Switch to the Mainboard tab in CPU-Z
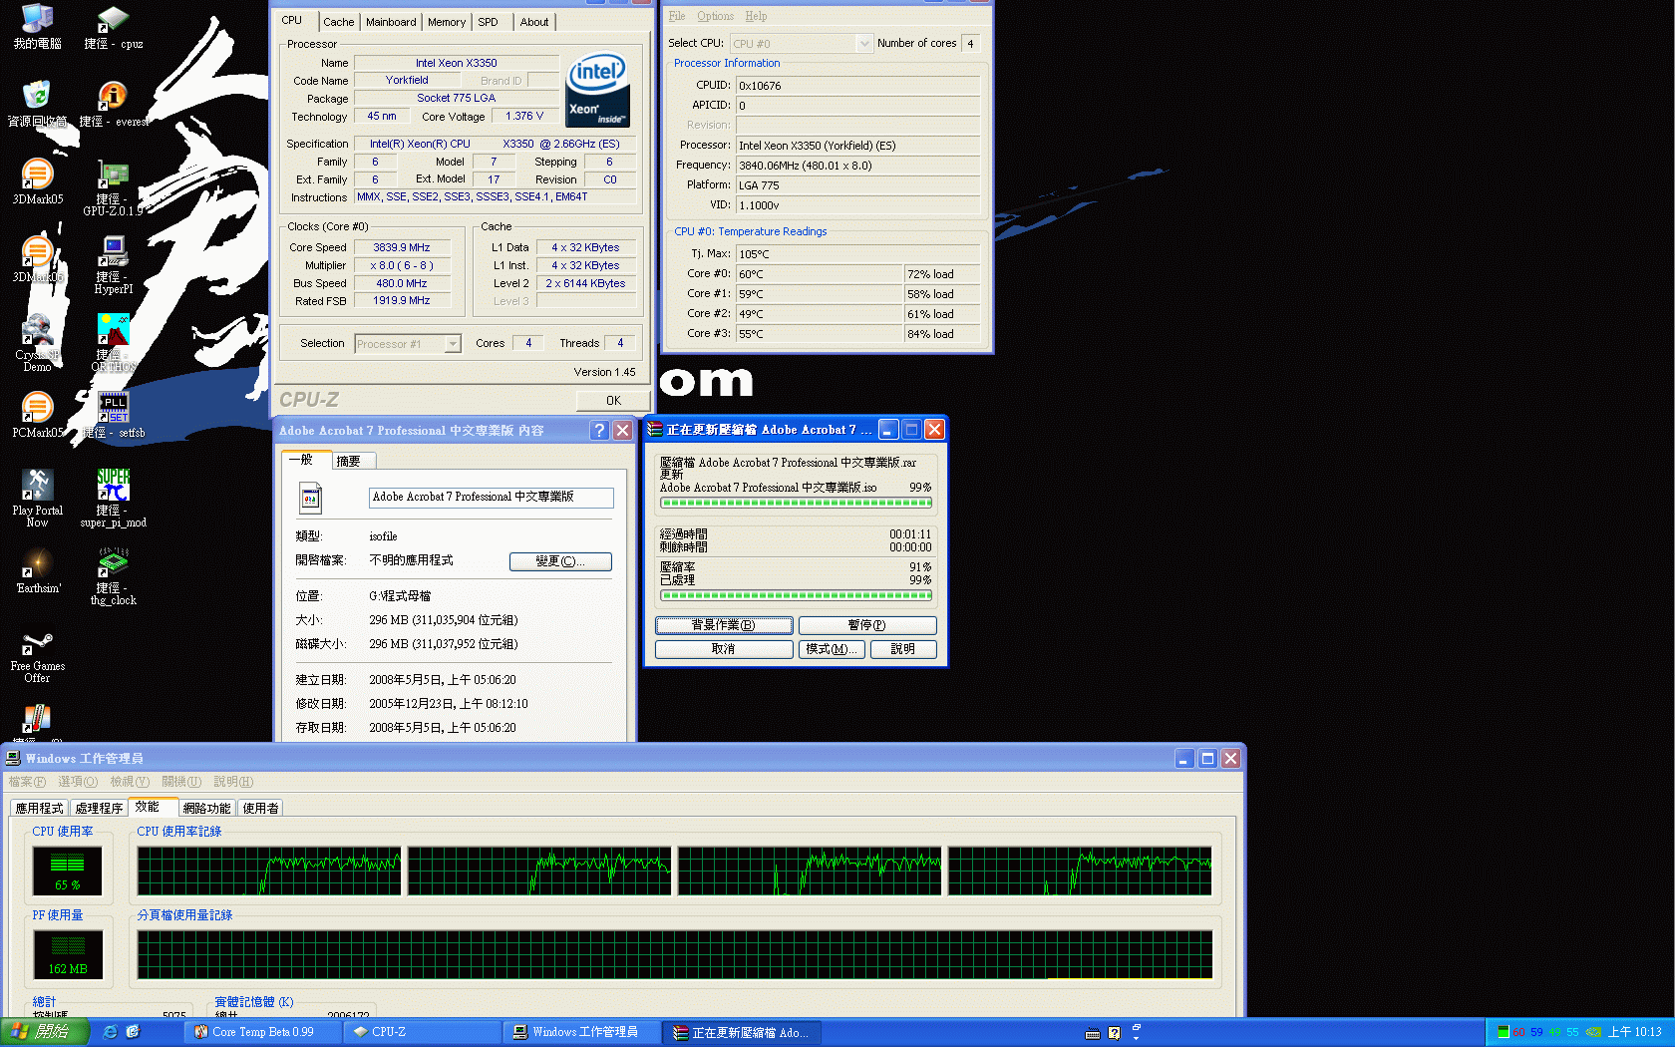The image size is (1675, 1047). tap(391, 22)
